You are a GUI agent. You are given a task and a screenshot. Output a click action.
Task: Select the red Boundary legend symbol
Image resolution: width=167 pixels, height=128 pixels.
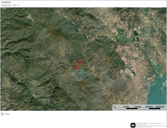(x=2, y=114)
